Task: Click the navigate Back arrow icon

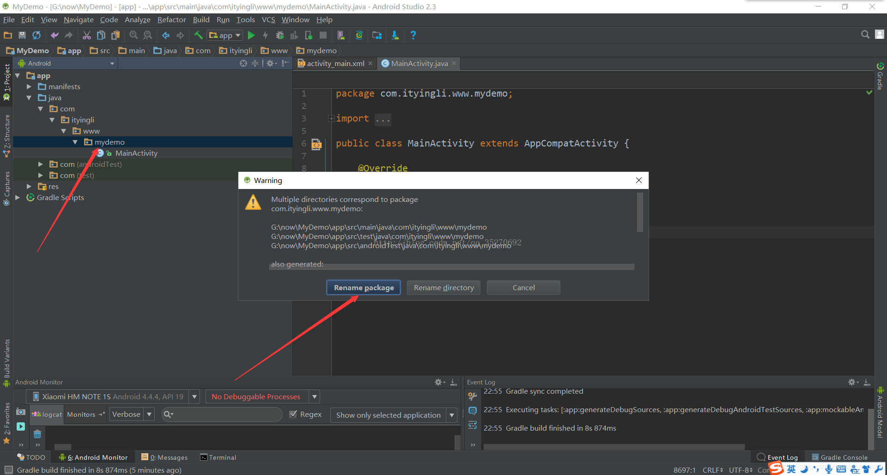Action: 166,35
